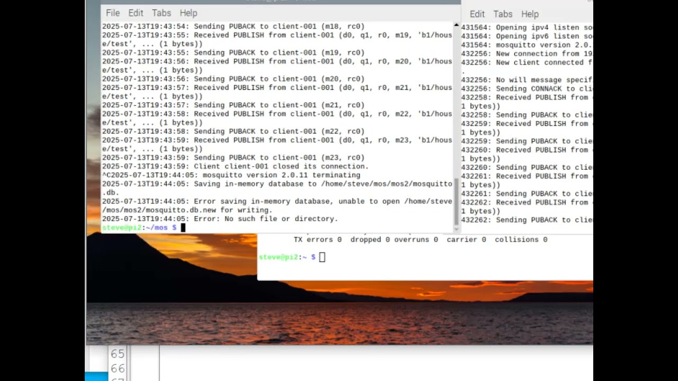Image resolution: width=678 pixels, height=381 pixels.
Task: Click steve@pi2:~ prompt in lower terminal
Action: (287, 257)
